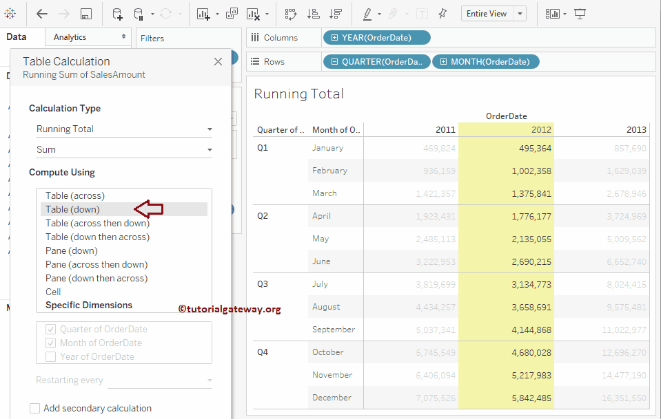The width and height of the screenshot is (661, 419).
Task: Switch to the Analytics tab
Action: (70, 37)
